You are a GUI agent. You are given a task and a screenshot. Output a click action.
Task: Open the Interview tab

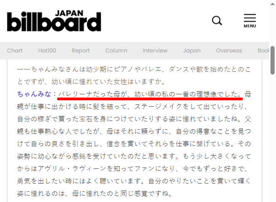tap(155, 51)
